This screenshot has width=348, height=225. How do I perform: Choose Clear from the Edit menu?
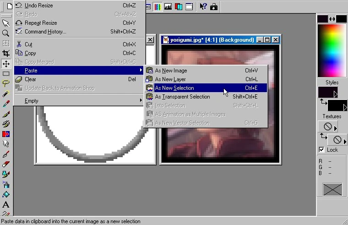point(79,79)
